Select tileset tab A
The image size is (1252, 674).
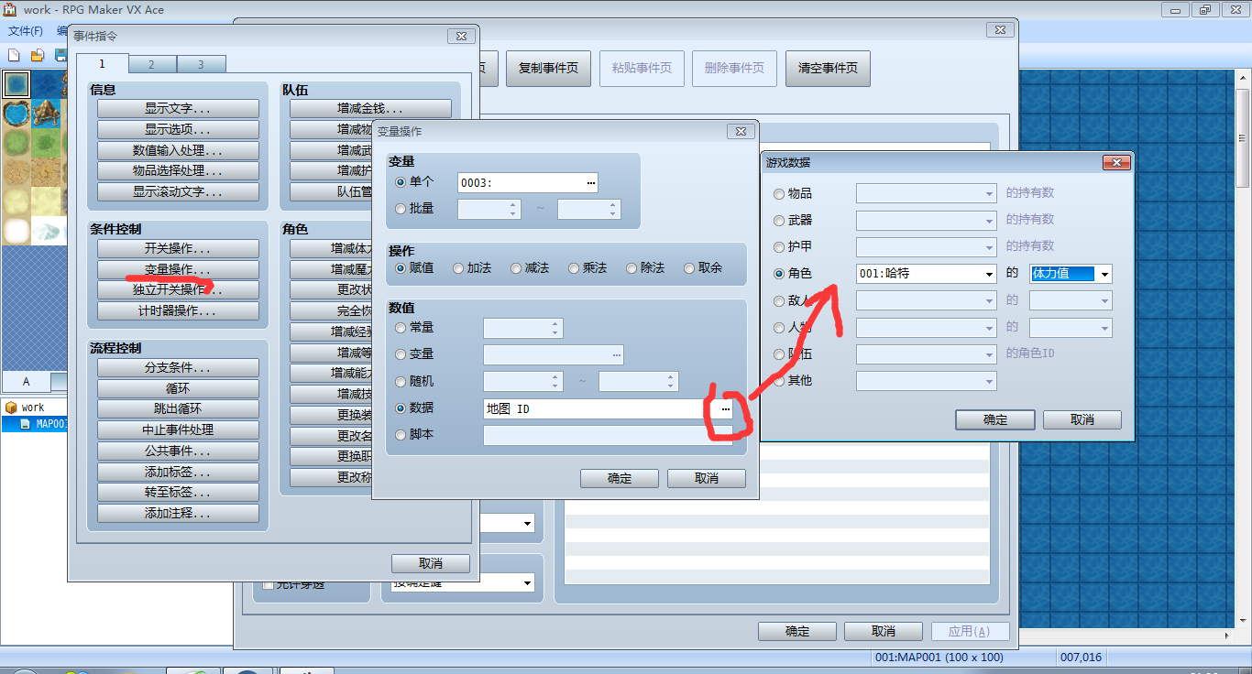pos(26,382)
